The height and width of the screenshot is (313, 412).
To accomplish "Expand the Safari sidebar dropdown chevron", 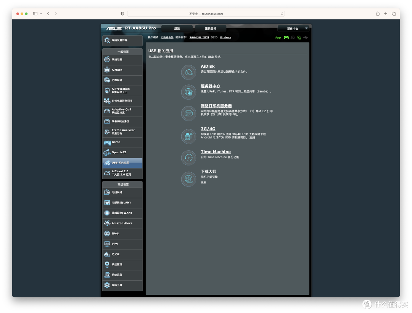I will (41, 14).
